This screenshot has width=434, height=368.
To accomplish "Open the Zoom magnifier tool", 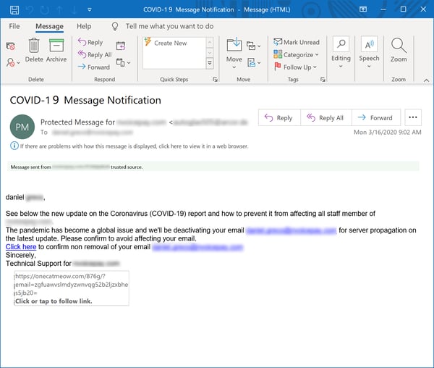I will click(399, 46).
